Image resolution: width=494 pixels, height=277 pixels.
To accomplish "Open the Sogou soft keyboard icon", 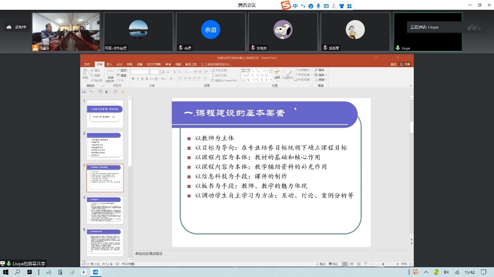I will 326,6.
